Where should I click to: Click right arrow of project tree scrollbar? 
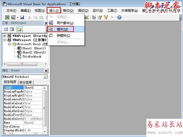(46, 64)
